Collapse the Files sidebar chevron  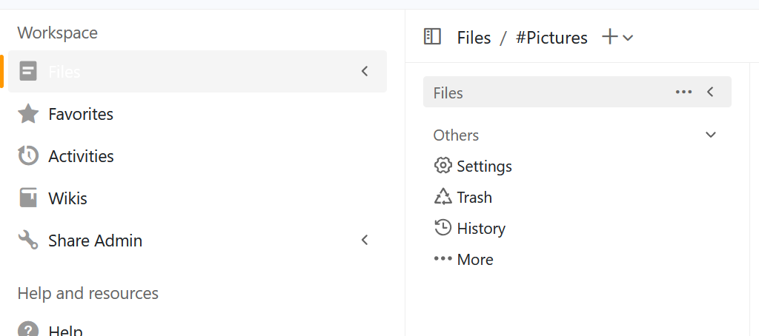click(365, 72)
